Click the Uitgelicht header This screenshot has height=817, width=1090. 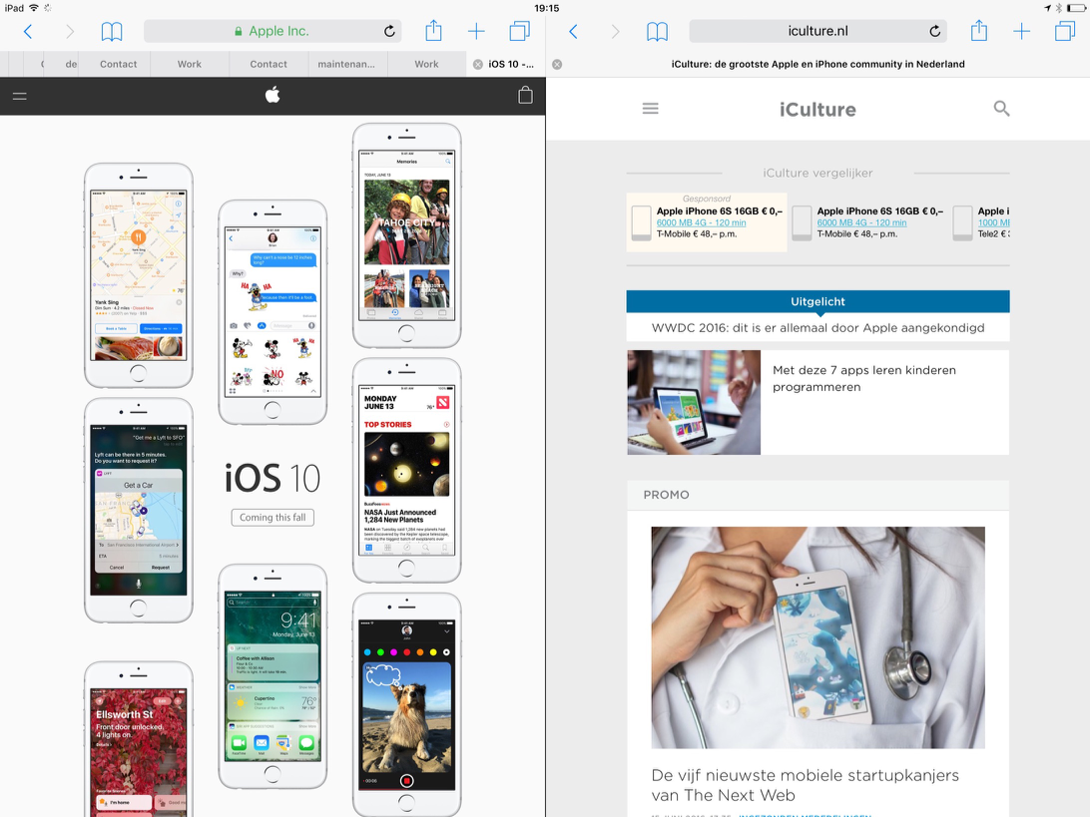(x=817, y=301)
